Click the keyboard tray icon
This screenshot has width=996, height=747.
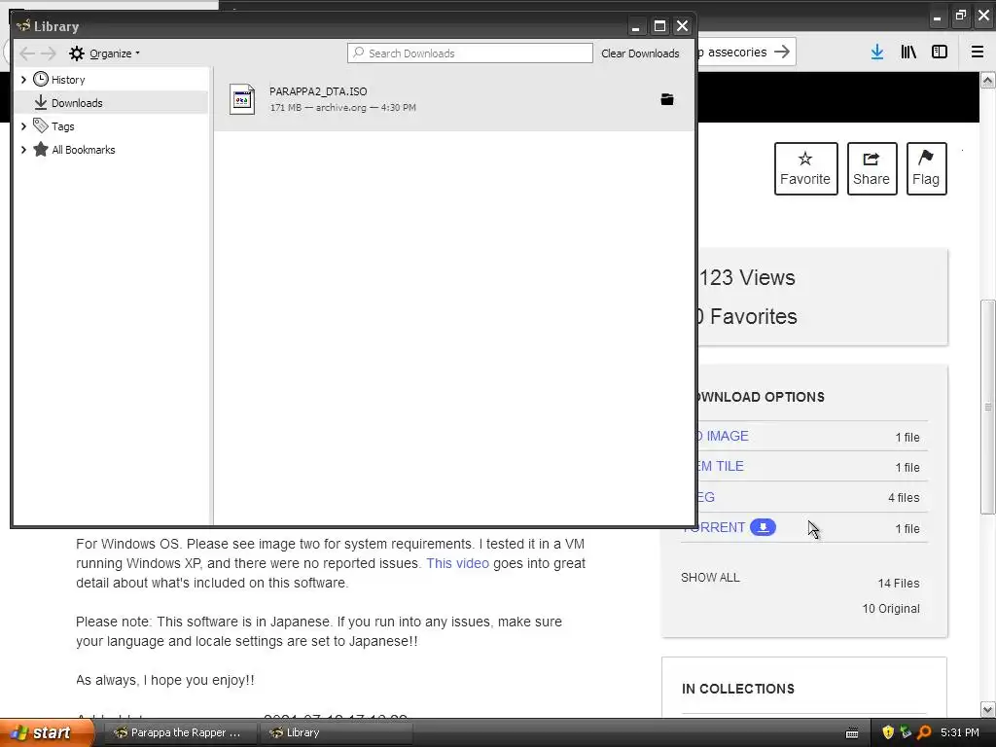(x=852, y=733)
